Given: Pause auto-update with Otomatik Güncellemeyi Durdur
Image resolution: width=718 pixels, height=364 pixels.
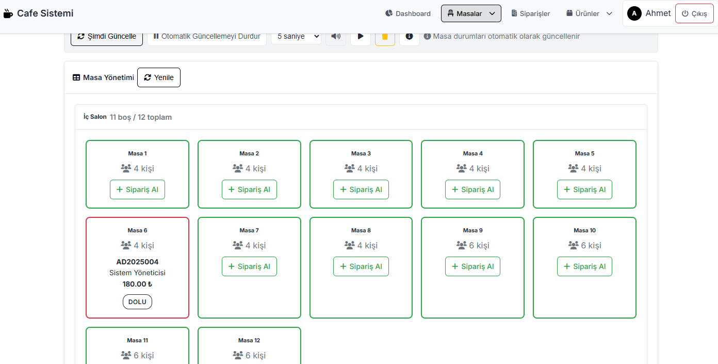Looking at the screenshot, I should [207, 36].
